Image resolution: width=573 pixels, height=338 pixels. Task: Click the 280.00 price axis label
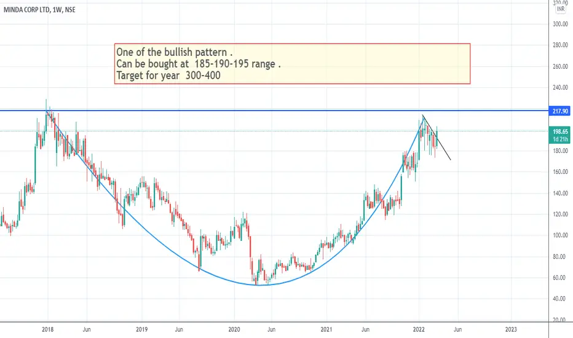(561, 45)
